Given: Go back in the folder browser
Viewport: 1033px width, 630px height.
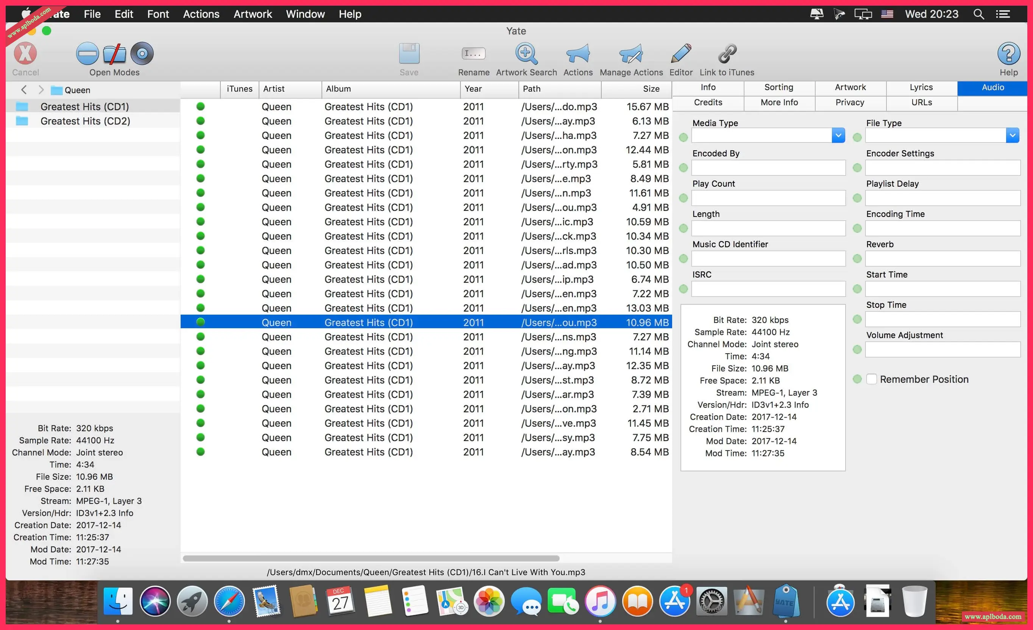Looking at the screenshot, I should point(24,90).
